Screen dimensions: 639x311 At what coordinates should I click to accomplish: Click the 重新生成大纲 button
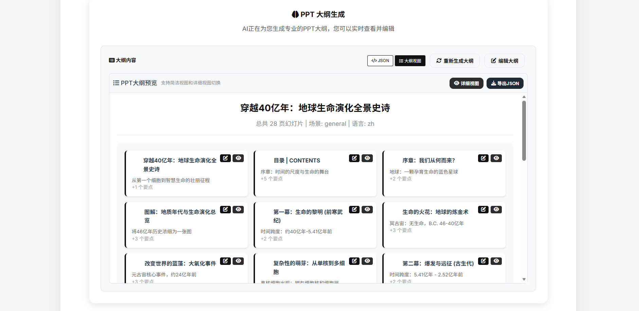coord(455,60)
